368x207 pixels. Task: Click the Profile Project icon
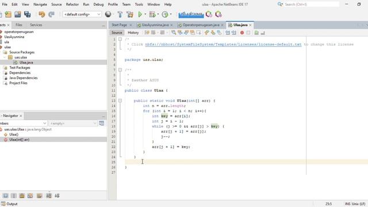click(165, 14)
